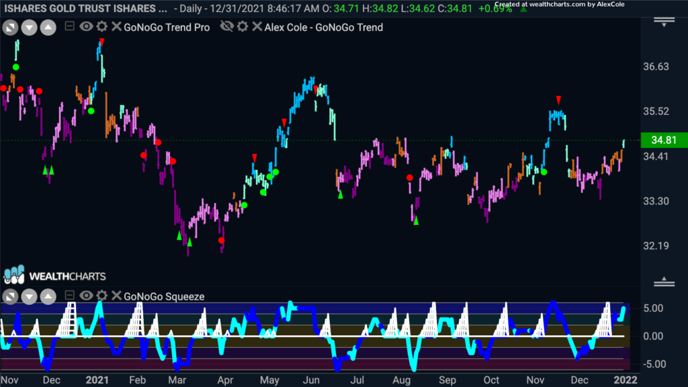Viewport: 688px width, 387px height.
Task: Open settings for Alex Cole - GoNoGo Trend
Action: click(242, 27)
